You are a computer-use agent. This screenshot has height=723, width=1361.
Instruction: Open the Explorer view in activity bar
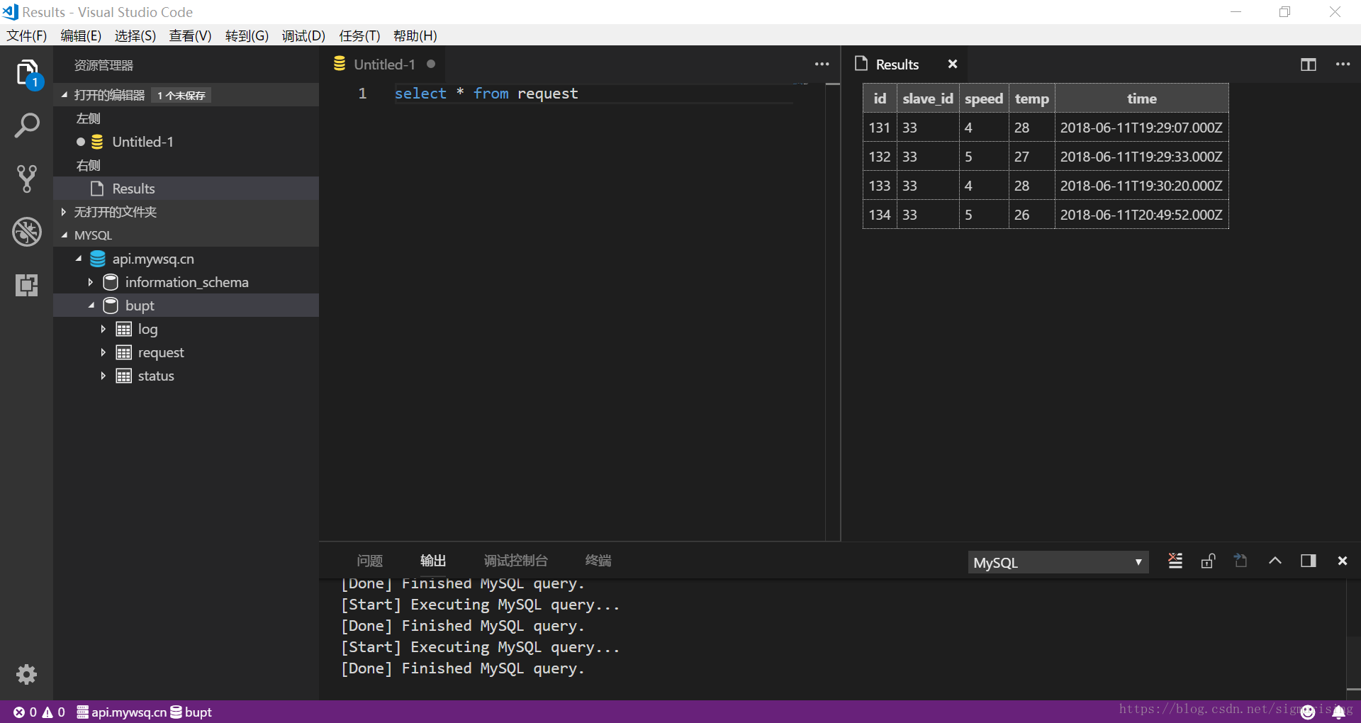[27, 72]
